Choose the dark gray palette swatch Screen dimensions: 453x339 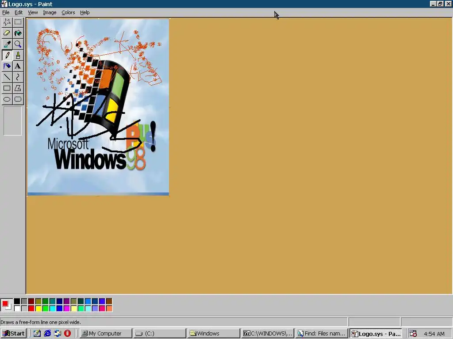[x=24, y=301]
